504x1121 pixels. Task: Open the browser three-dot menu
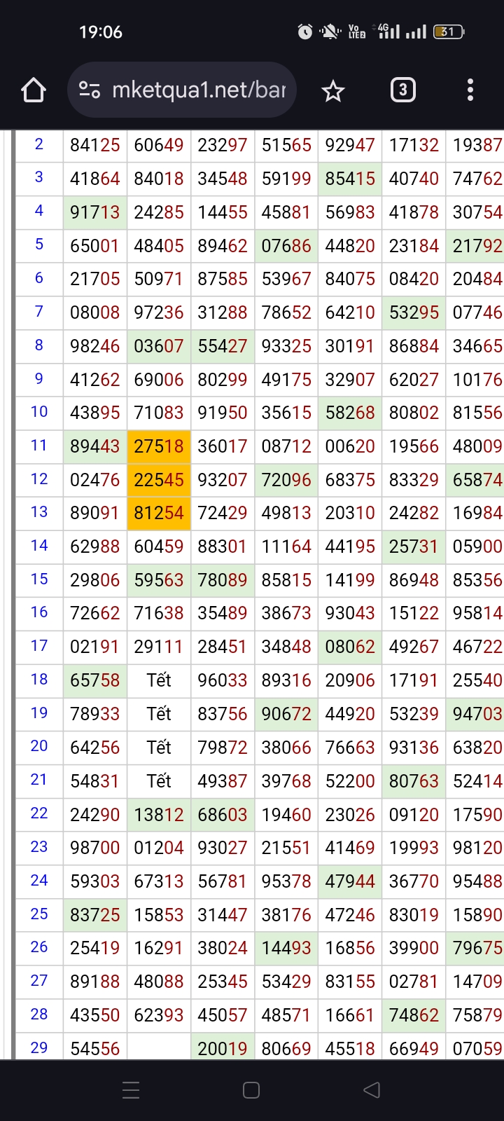point(470,90)
